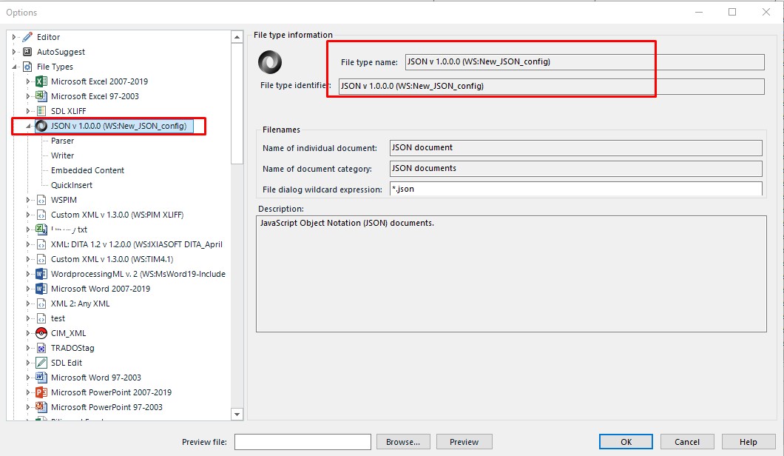Click the WSPIM file icon
Viewport: 784px width, 456px height.
(x=41, y=200)
